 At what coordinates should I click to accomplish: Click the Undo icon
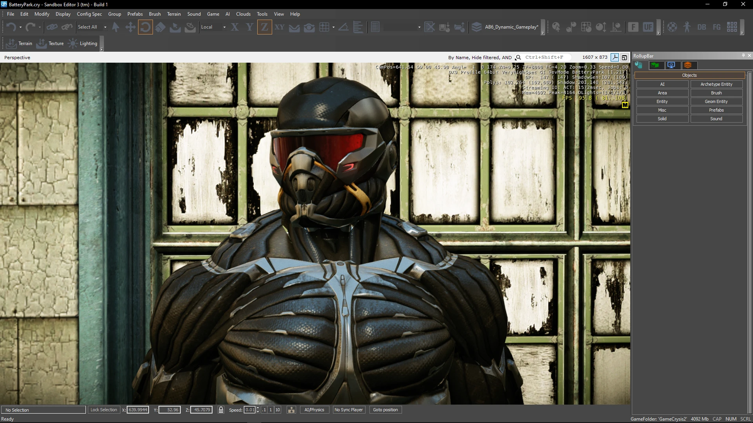(11, 27)
